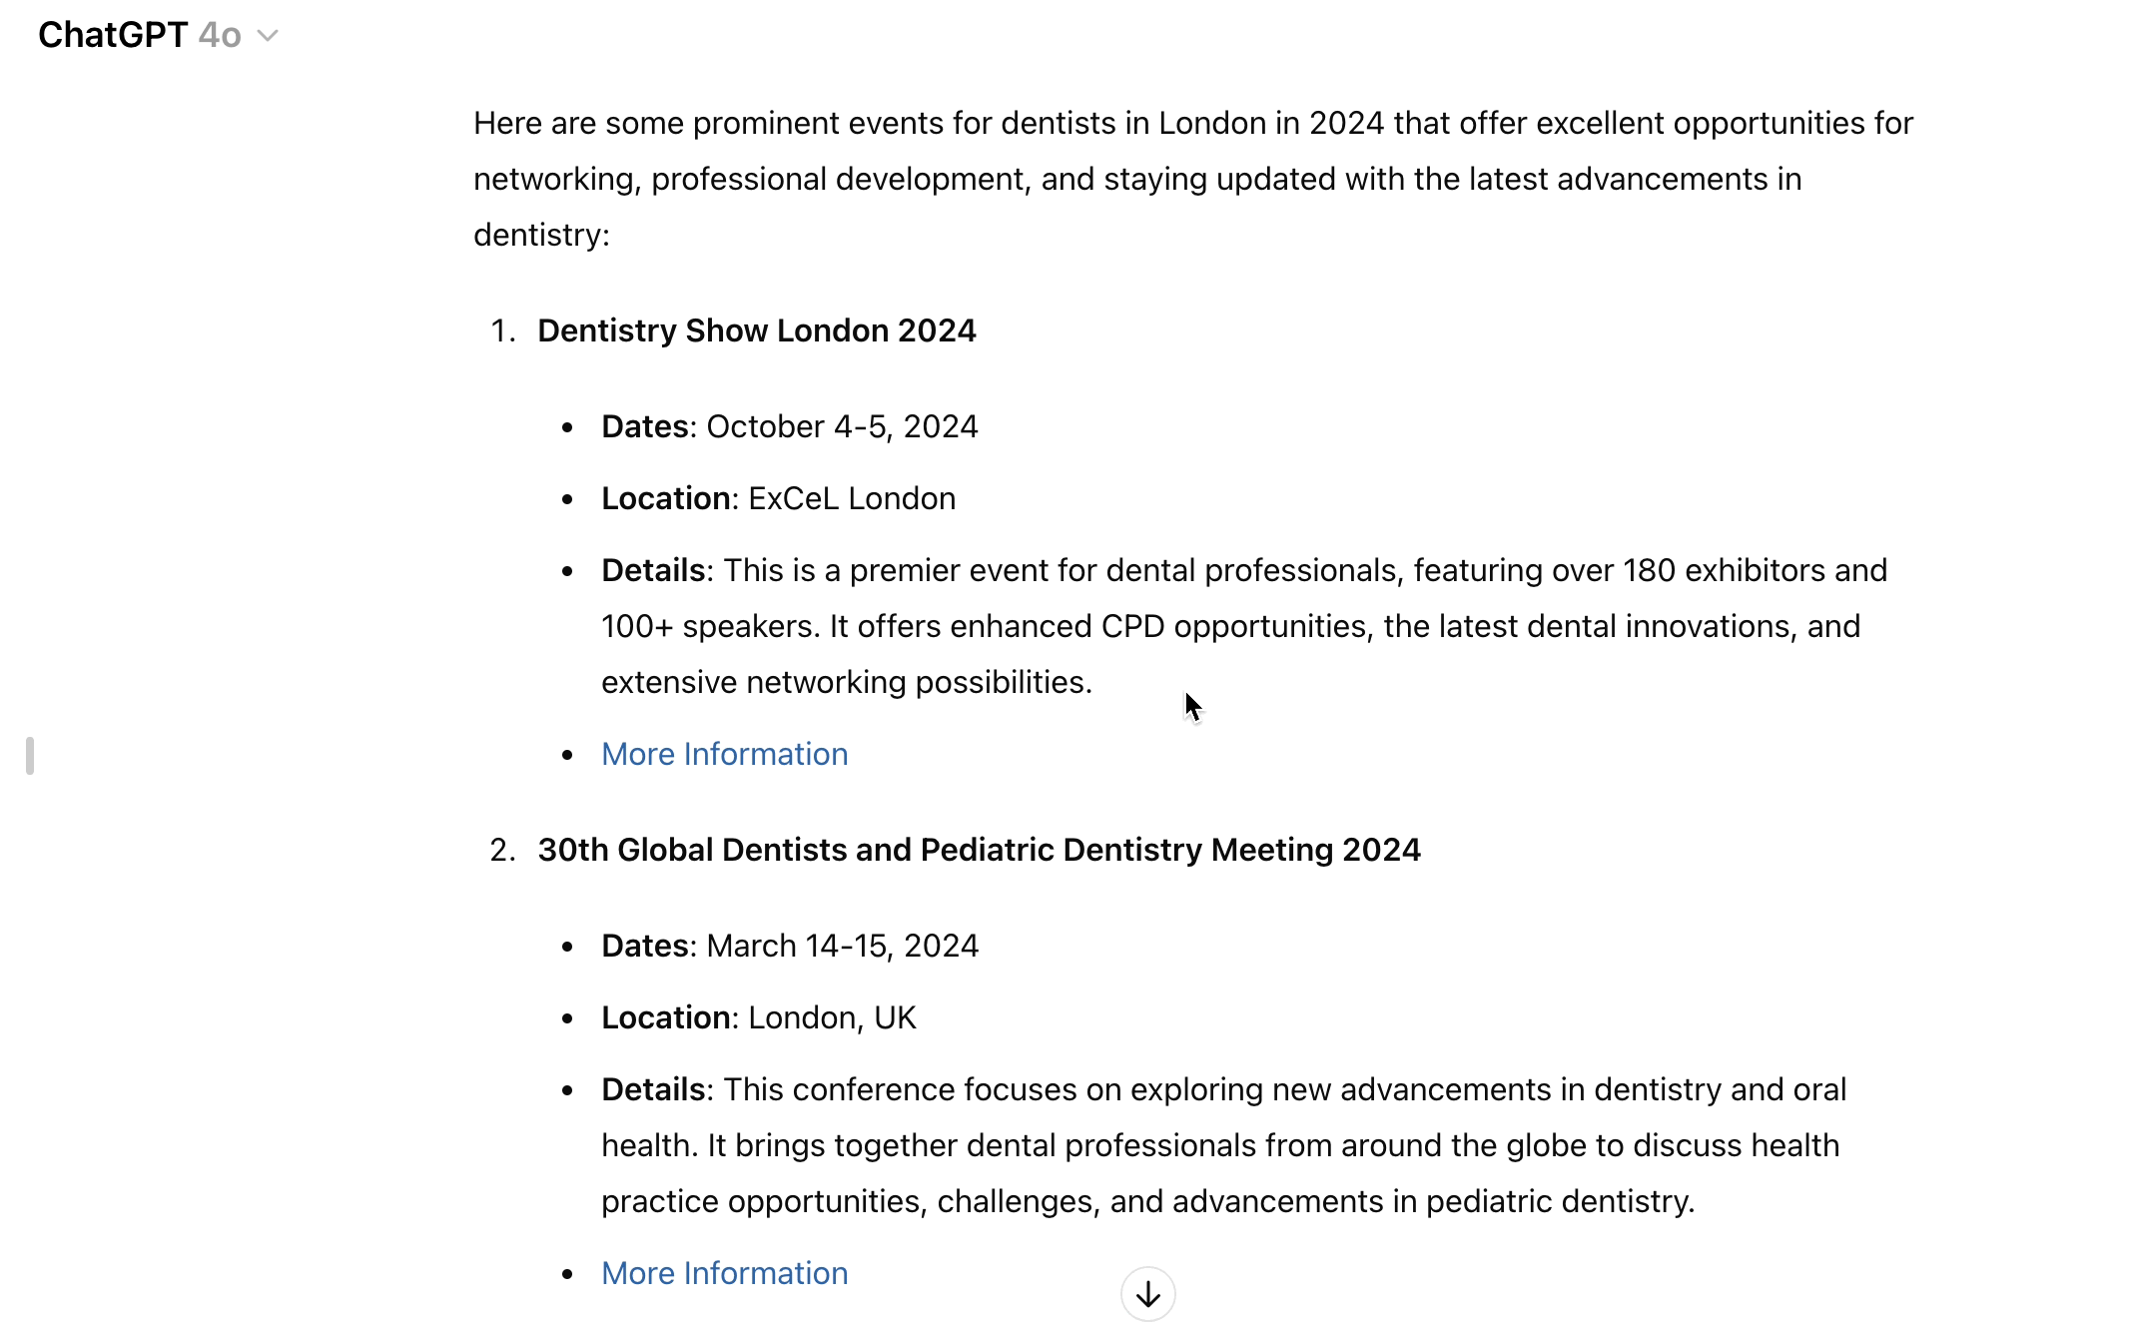The width and height of the screenshot is (2133, 1322).
Task: Click the bold Dates label under Dentistry Show
Action: click(x=644, y=426)
